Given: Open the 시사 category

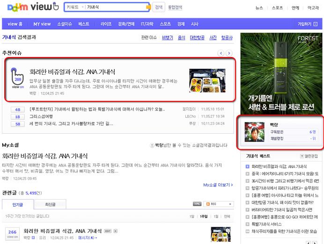Looking at the screenshot, I should pos(194,24).
